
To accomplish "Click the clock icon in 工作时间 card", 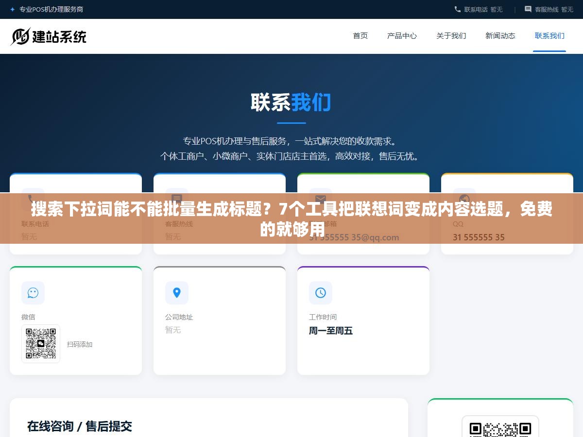I will click(321, 293).
